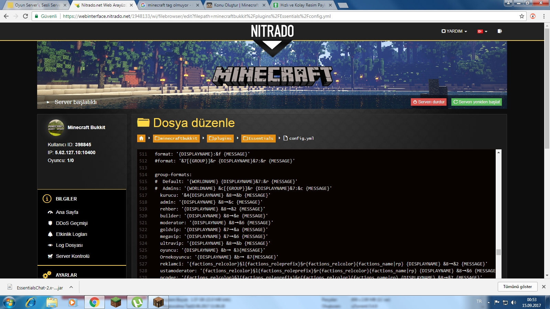Screen dimensions: 550x309
Task: Open Ana Sayfa in the sidebar
Action: [x=67, y=212]
